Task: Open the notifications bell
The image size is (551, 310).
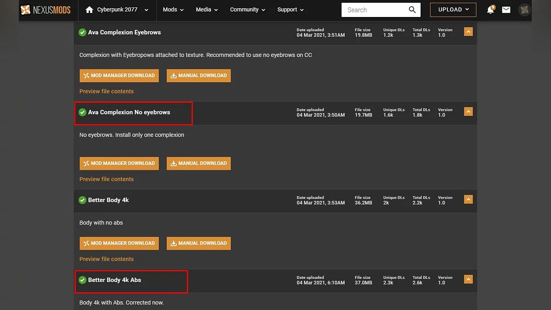Action: [x=490, y=10]
